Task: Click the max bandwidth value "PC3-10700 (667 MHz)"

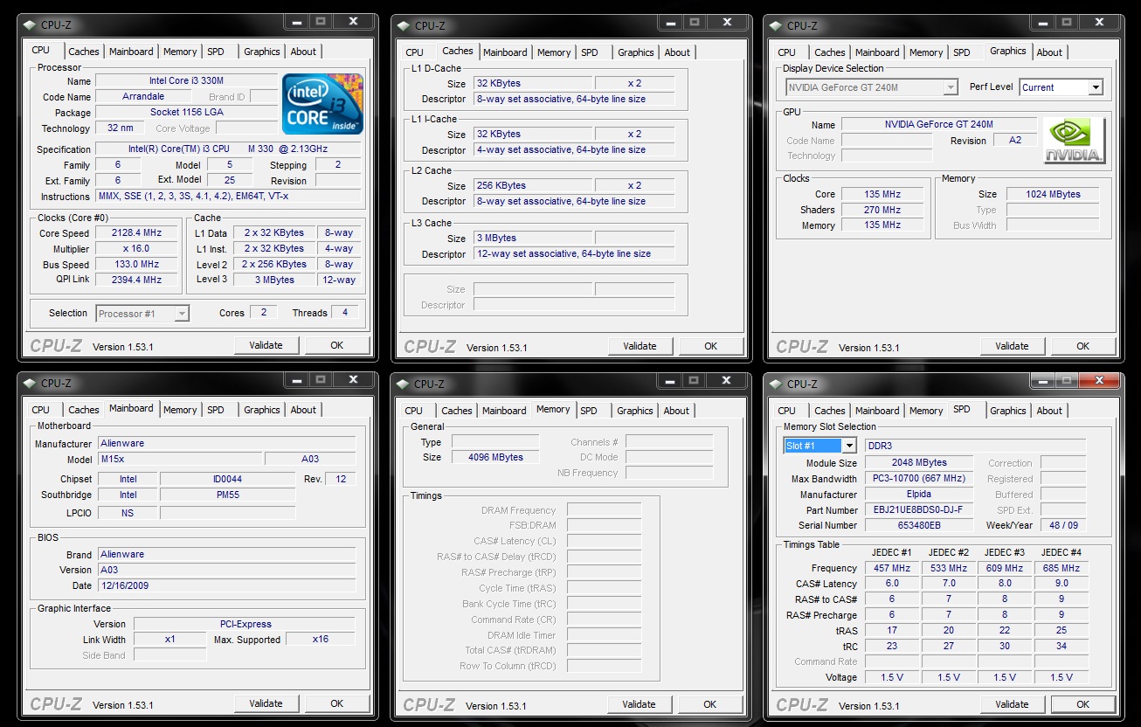Action: (x=919, y=479)
